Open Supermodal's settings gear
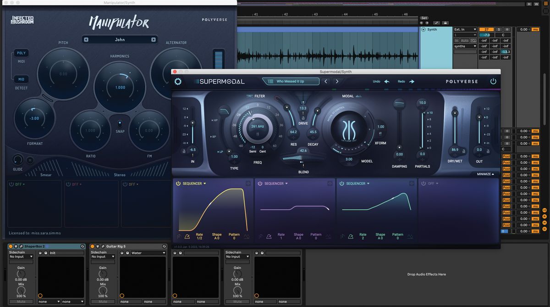Screen dimensions: 550x307 pos(177,81)
